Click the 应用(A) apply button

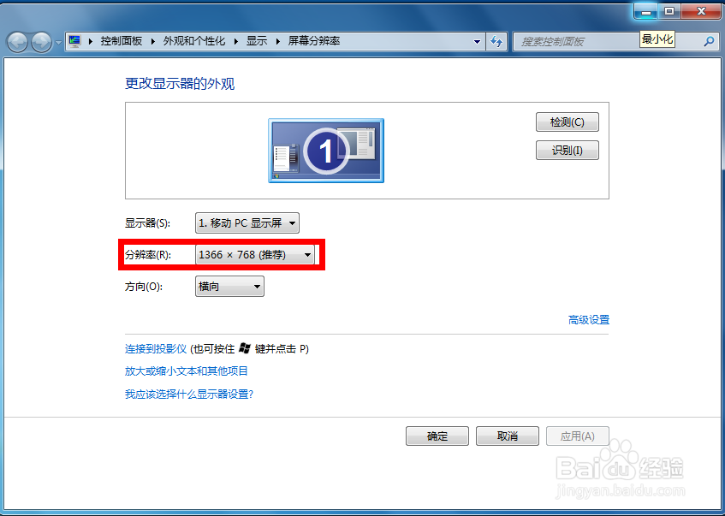click(578, 436)
